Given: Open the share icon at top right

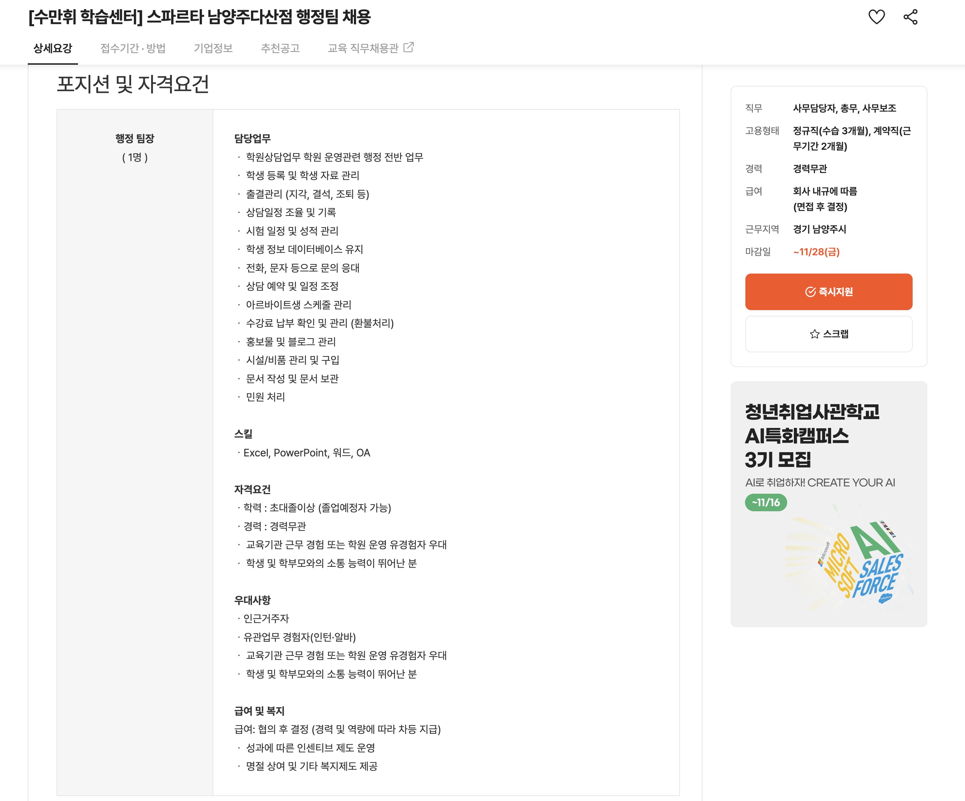Looking at the screenshot, I should click(911, 17).
